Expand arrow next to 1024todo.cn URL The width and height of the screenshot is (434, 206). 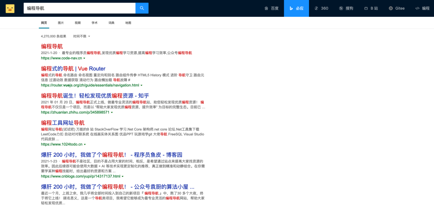(85, 144)
